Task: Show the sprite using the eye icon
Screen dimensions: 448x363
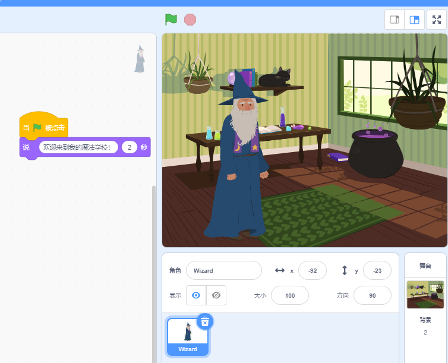Action: 196,295
